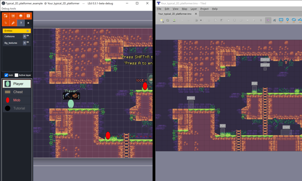302x181 pixels.
Task: Enable the Active layer checkbox
Action: 17,75
